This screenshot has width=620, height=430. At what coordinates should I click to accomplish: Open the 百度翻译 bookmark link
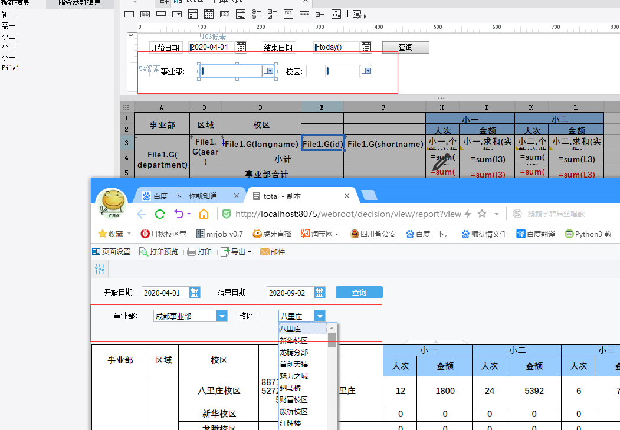[536, 234]
